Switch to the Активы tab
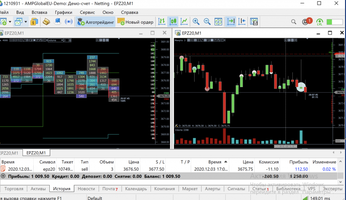The height and width of the screenshot is (200, 346). pos(38,189)
